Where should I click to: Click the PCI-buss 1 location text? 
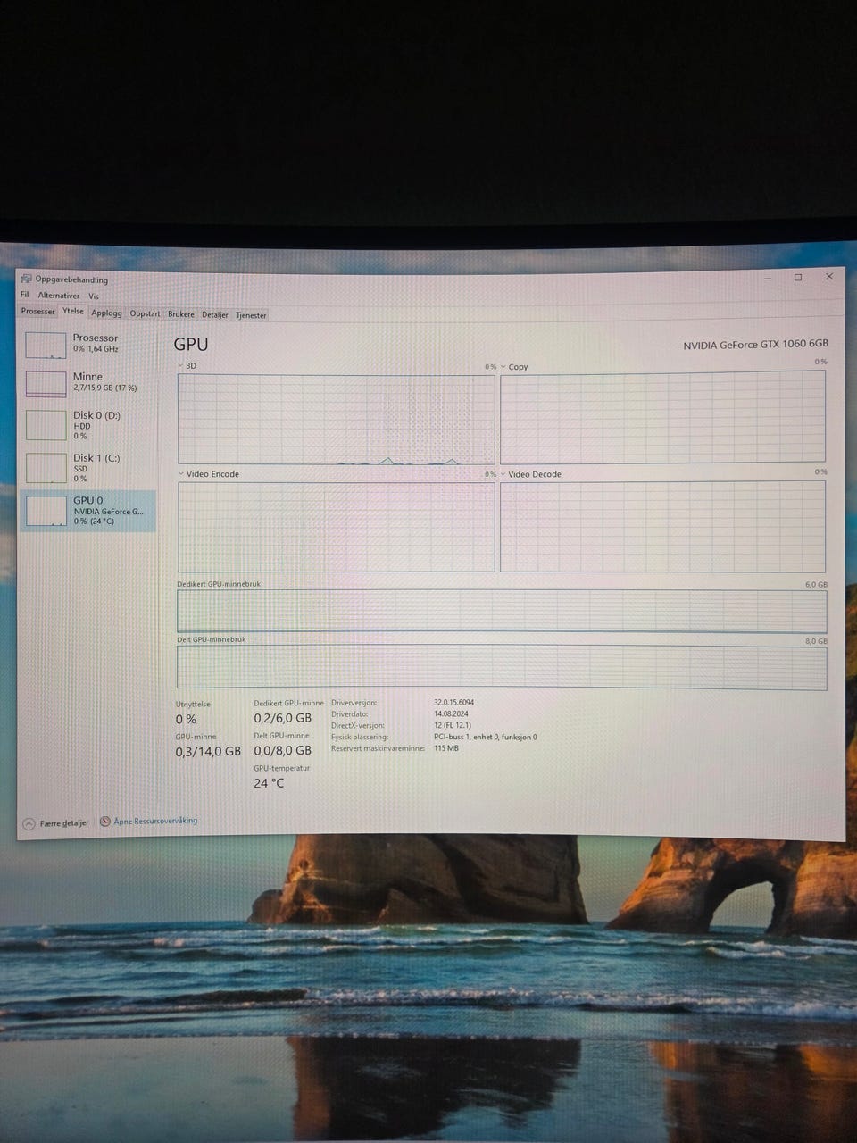[x=486, y=738]
